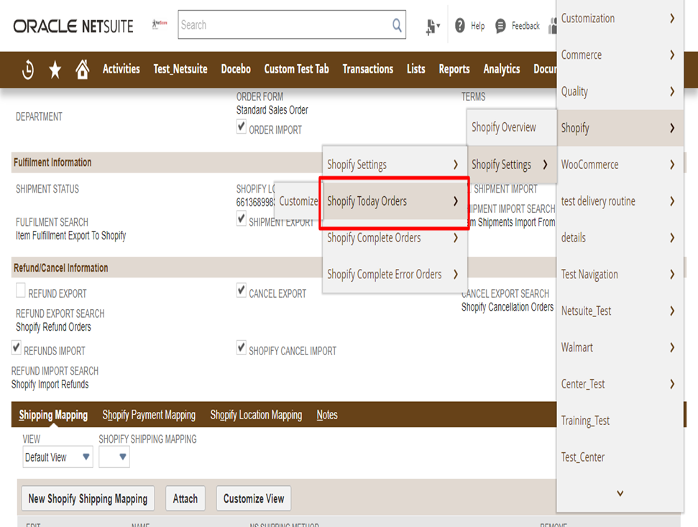The image size is (698, 527).
Task: Select the Test_Center menu item
Action: pos(620,457)
